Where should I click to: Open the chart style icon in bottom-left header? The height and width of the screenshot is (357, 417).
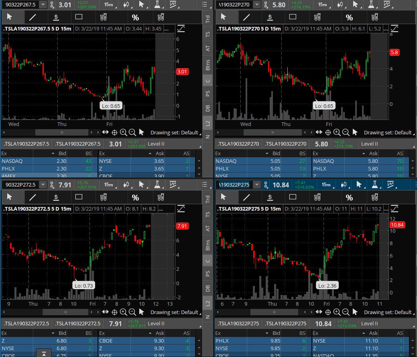point(126,185)
